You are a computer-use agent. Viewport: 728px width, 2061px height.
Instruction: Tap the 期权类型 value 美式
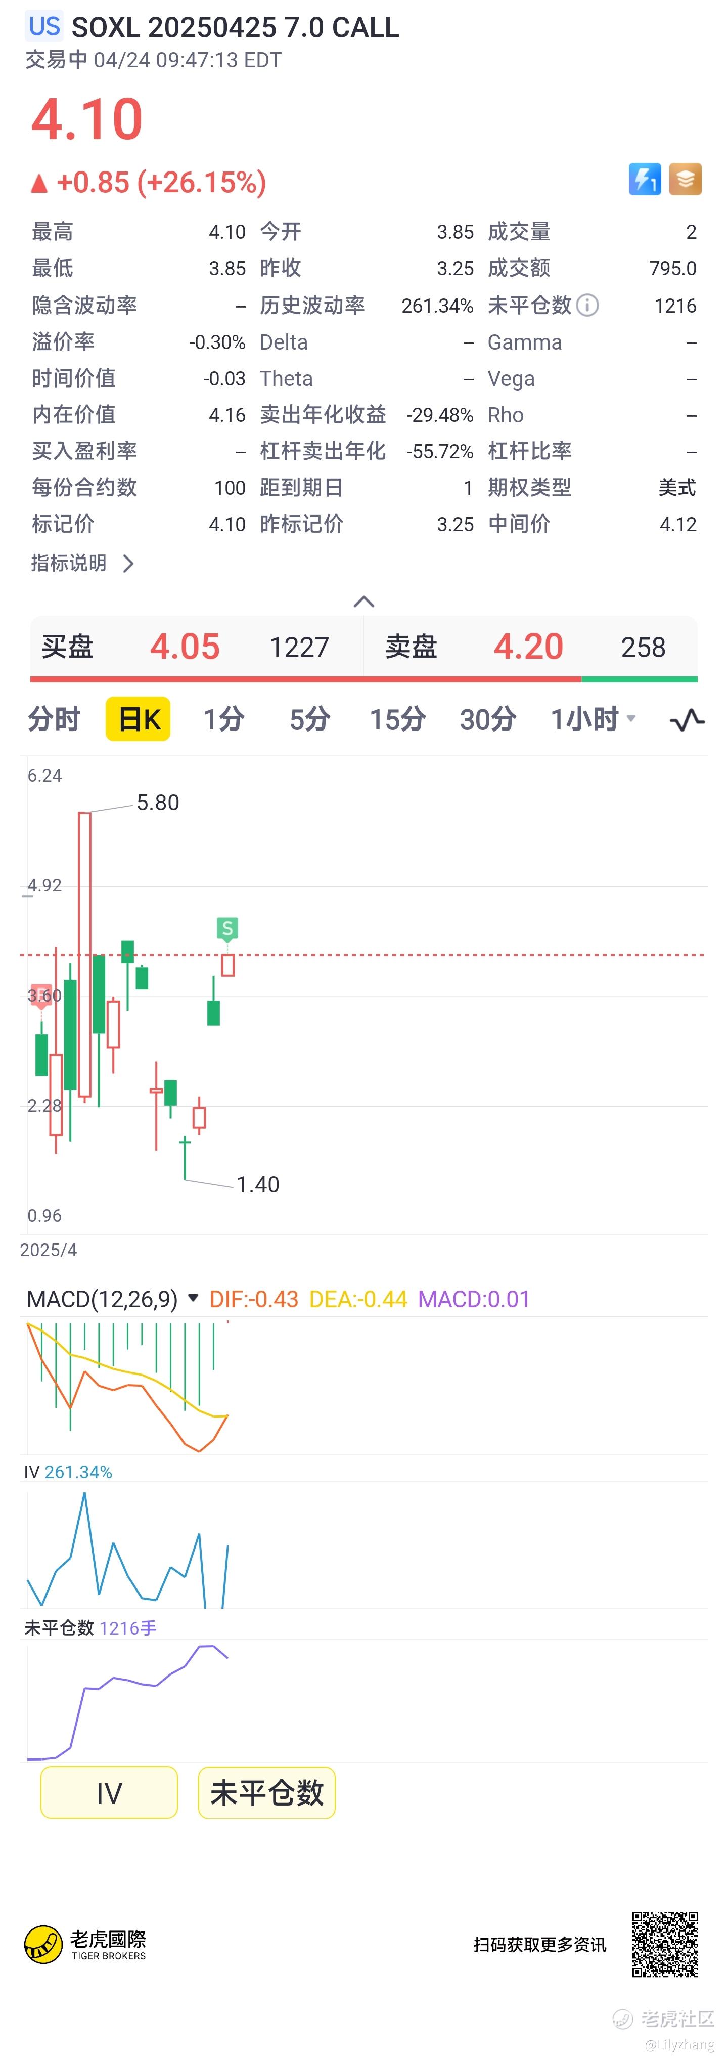point(677,487)
